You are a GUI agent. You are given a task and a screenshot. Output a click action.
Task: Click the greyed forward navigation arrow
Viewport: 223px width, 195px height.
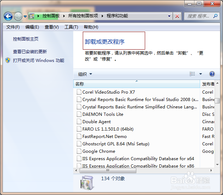[x=18, y=16]
